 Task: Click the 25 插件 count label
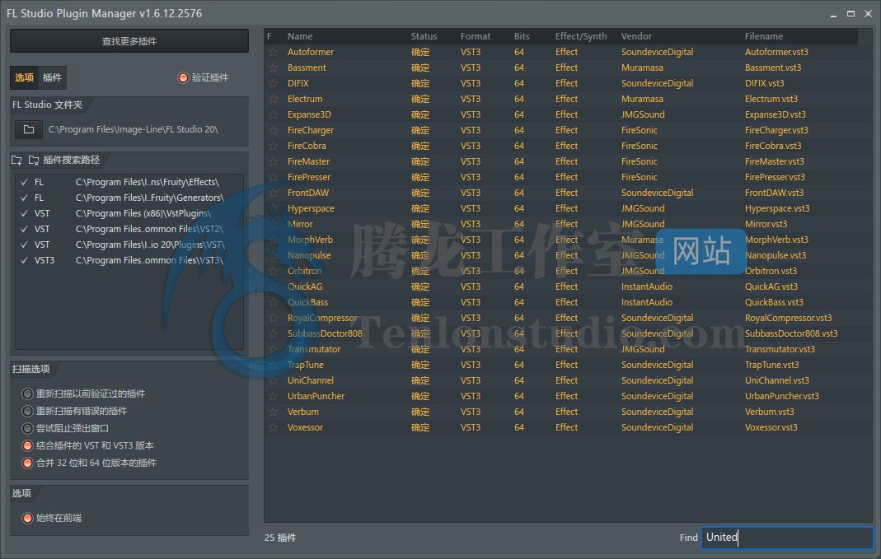coord(280,538)
